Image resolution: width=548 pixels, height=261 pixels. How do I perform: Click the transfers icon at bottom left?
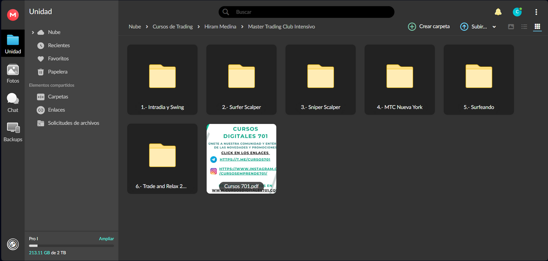tap(13, 244)
